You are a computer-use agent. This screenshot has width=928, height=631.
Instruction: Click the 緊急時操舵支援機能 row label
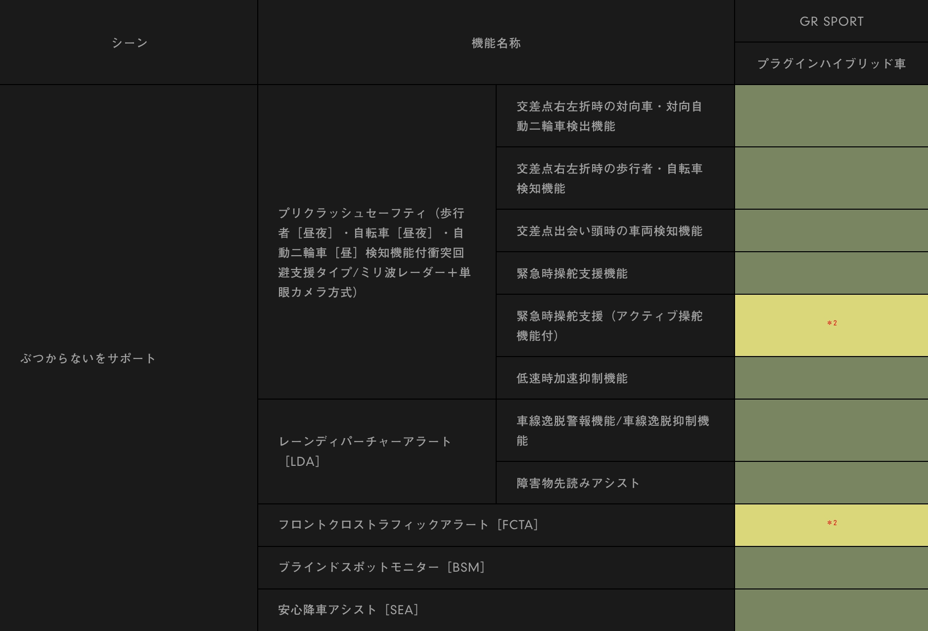click(x=572, y=273)
